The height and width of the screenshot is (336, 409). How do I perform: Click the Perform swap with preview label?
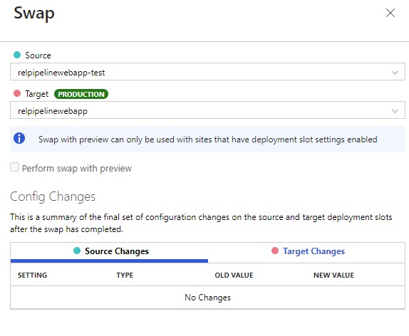pyautogui.click(x=77, y=169)
